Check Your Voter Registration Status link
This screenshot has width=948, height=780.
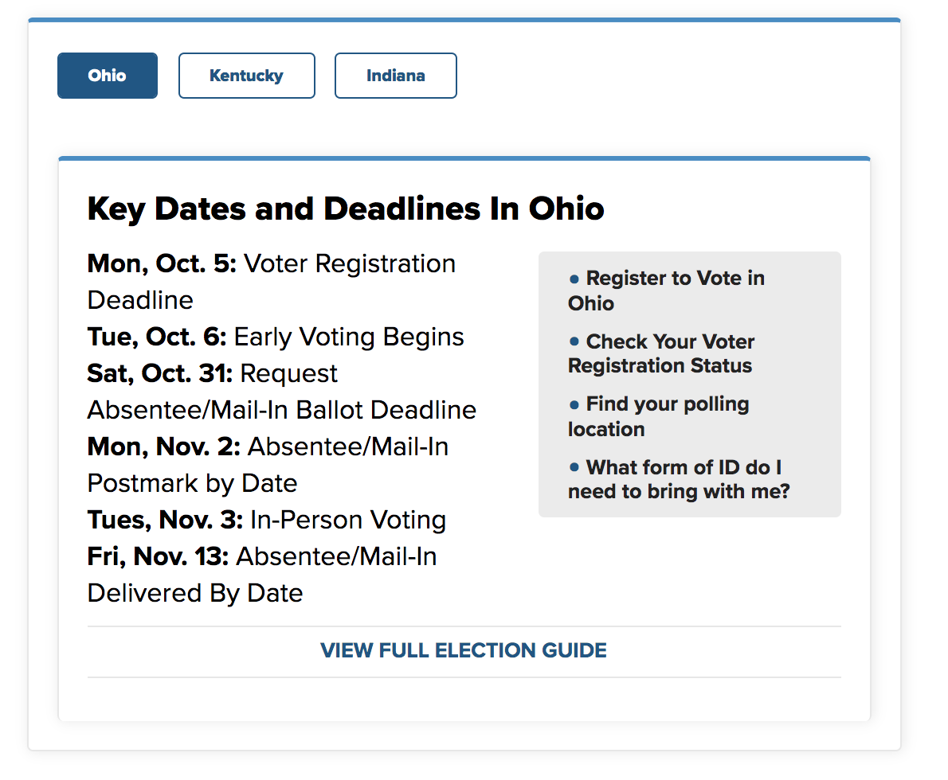661,353
